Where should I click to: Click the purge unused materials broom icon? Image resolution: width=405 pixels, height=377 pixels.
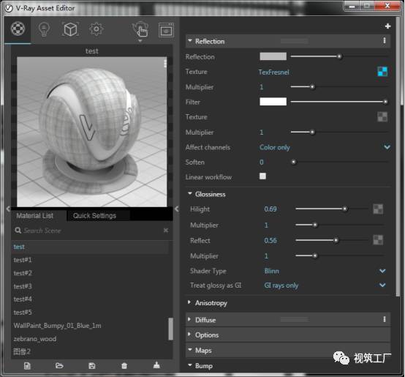(x=156, y=365)
